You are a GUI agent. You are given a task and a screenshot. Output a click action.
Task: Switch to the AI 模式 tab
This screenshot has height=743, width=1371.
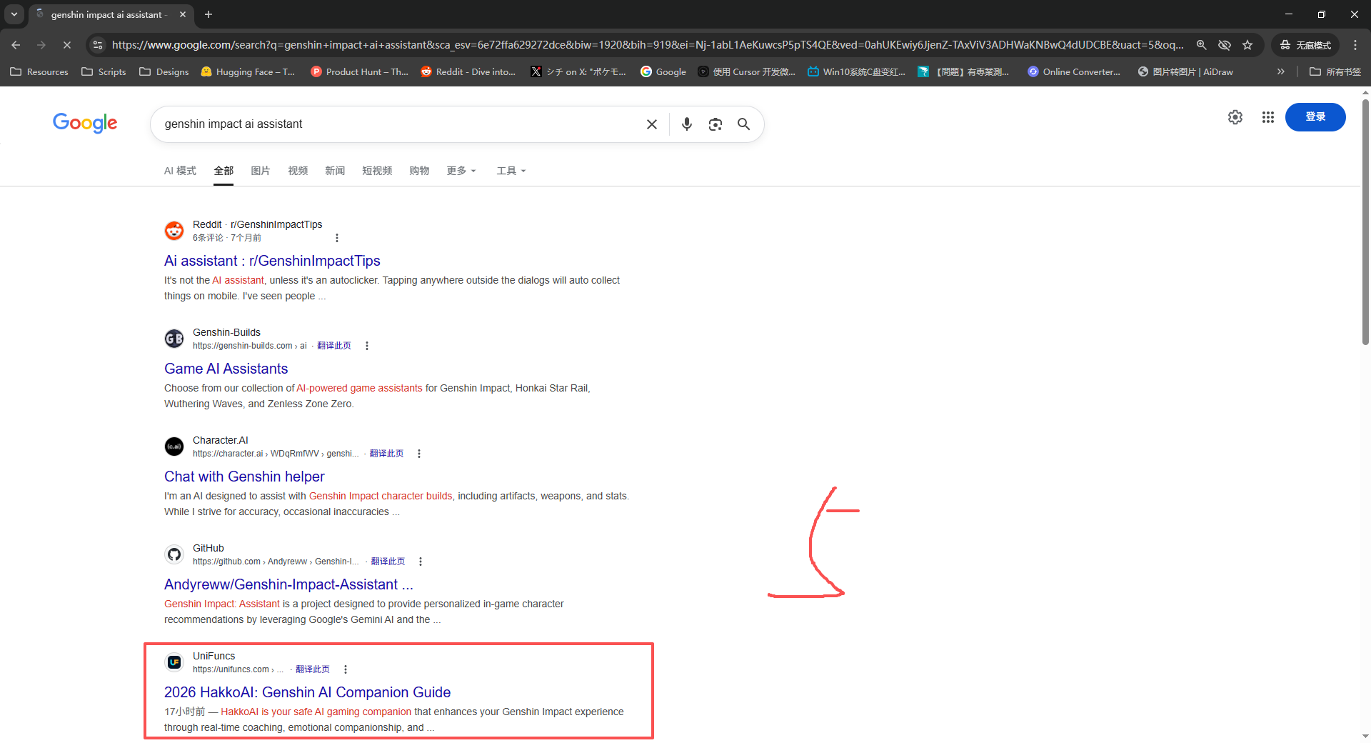(180, 171)
